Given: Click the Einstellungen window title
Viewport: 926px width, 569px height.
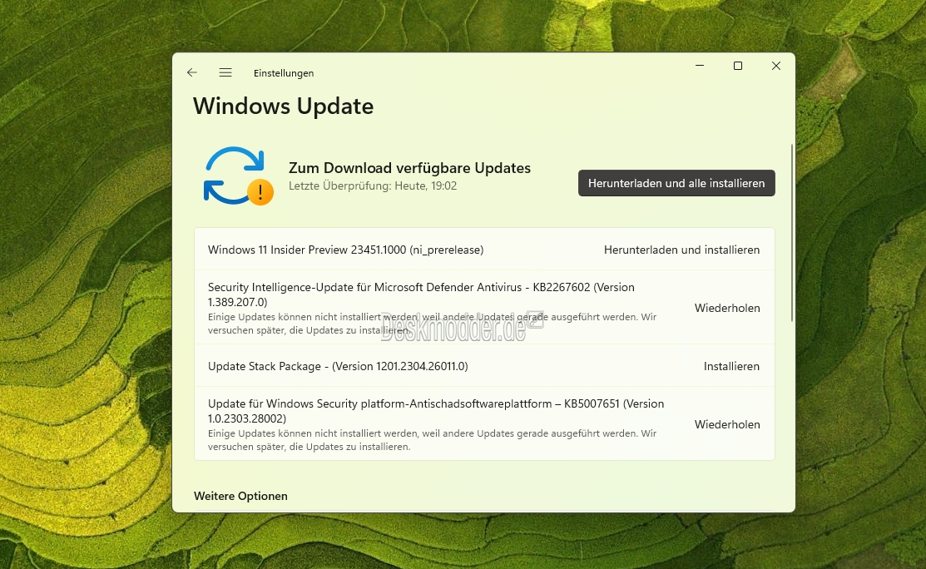Looking at the screenshot, I should (284, 73).
